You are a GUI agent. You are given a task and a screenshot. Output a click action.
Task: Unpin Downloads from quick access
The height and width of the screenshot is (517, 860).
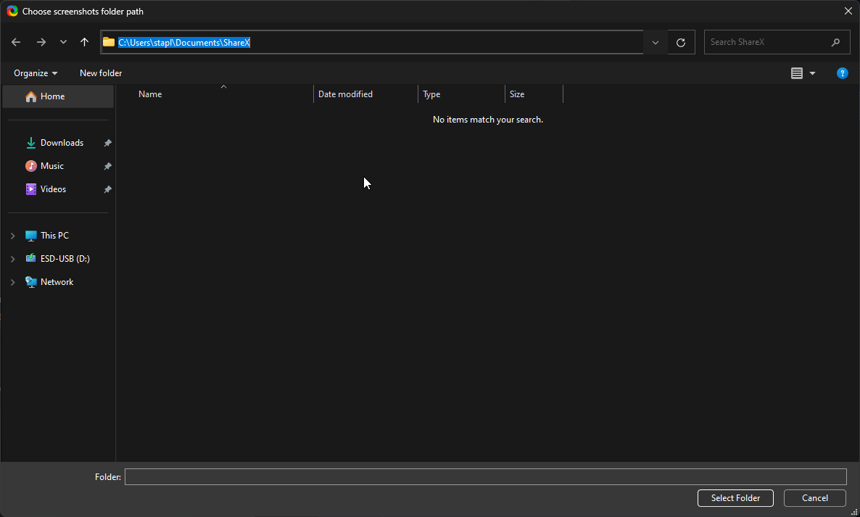coord(107,142)
